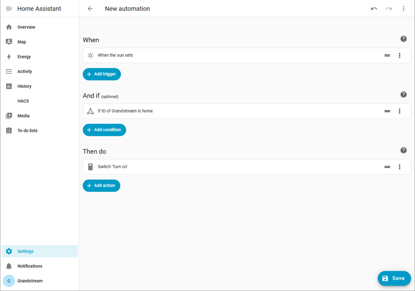
Task: Click the To-do clipboard icon
Action: (x=9, y=131)
